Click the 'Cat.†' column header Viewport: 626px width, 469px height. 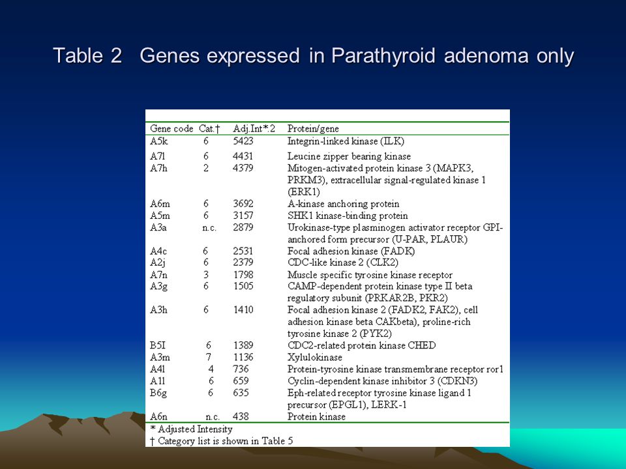(x=209, y=129)
